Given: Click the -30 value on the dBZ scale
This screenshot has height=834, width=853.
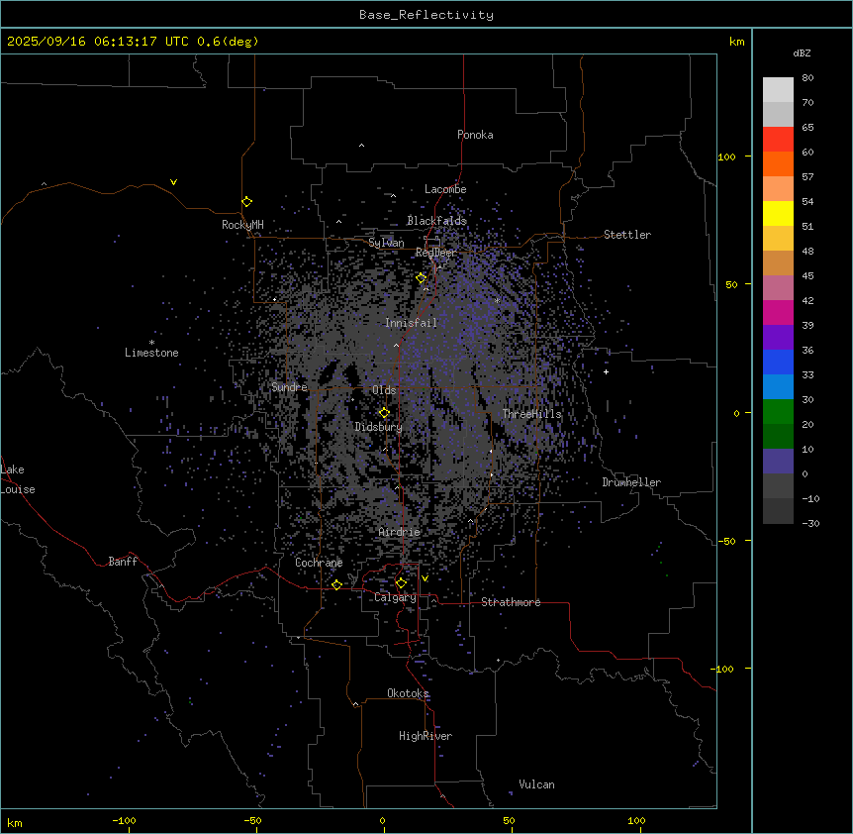Looking at the screenshot, I should click(x=810, y=524).
